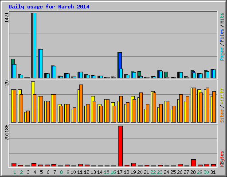This screenshot has width=227, height=177.
Task: Click the orange sites bar on day 11
Action: tap(81, 104)
